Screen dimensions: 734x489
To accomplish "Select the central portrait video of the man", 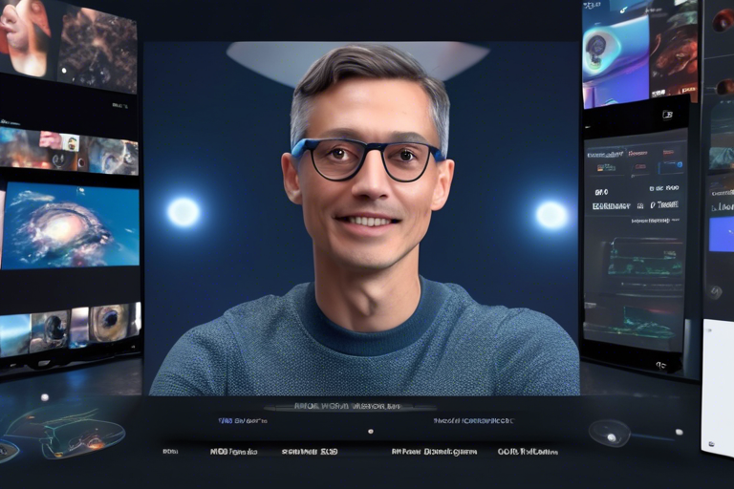I will coord(361,219).
